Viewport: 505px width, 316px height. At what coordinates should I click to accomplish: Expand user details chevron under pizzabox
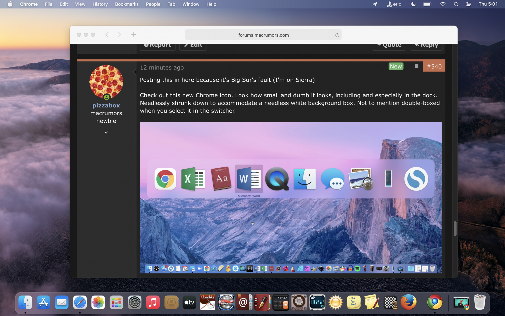pyautogui.click(x=106, y=132)
